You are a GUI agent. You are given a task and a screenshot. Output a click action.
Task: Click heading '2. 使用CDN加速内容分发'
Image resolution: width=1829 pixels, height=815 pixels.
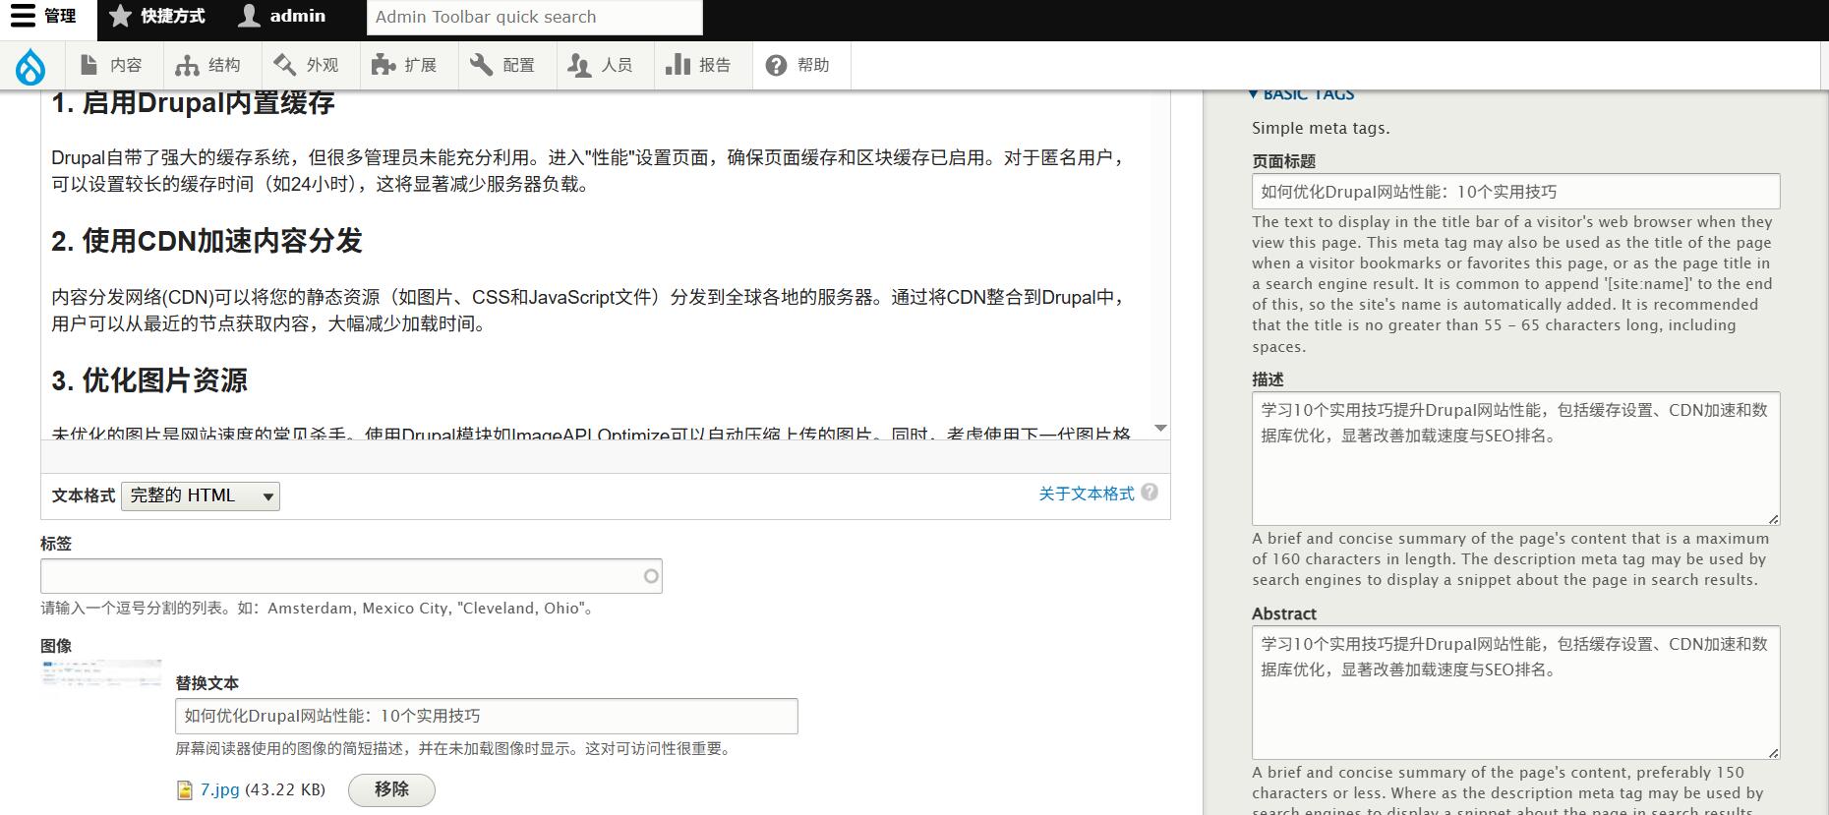[x=206, y=241]
